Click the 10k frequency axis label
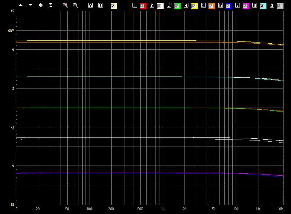 pyautogui.click(x=236, y=209)
